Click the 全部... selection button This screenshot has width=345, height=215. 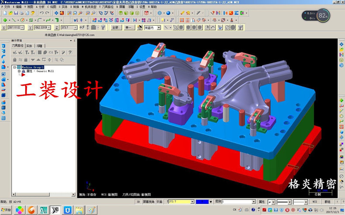[116, 27]
